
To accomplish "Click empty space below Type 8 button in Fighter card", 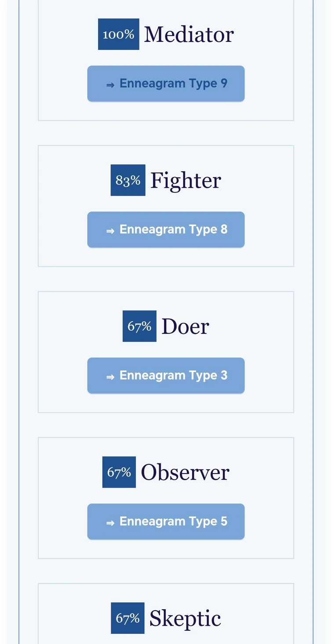I will [166, 257].
